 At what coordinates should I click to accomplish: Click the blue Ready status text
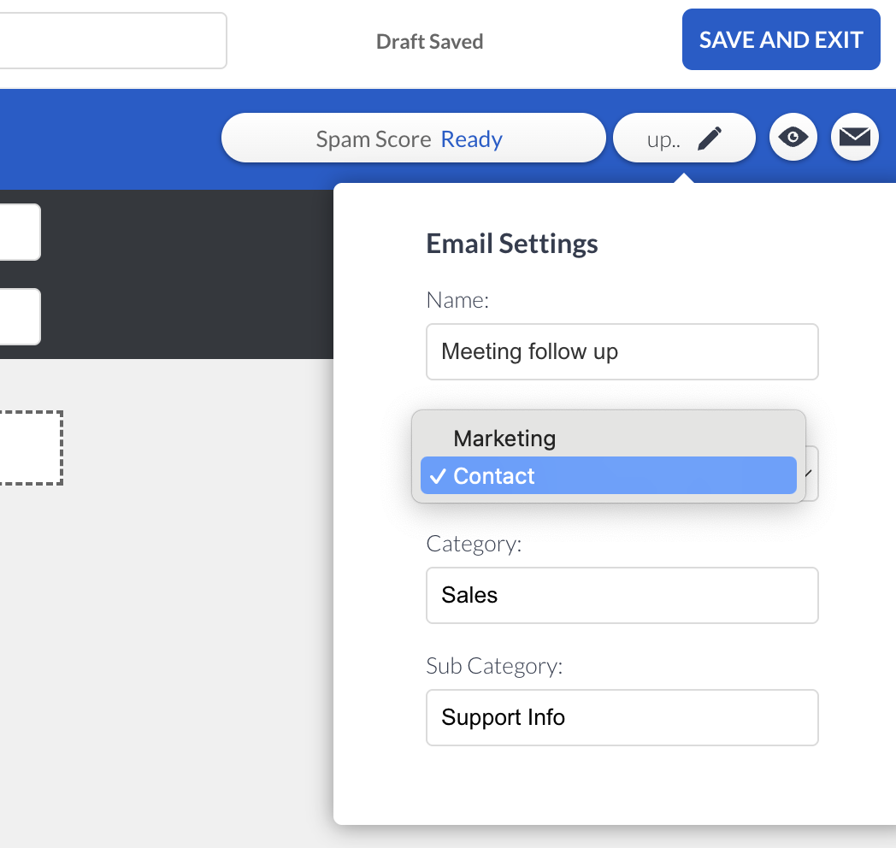[471, 139]
